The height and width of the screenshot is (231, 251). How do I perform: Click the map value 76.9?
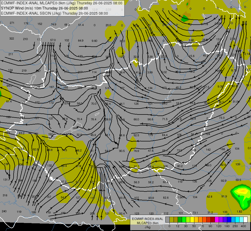click(136, 151)
